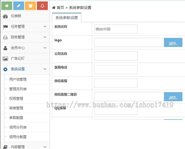The width and height of the screenshot is (185, 149).
Task: Click 系统参数设置 in the breadcrumb
Action: click(x=80, y=8)
